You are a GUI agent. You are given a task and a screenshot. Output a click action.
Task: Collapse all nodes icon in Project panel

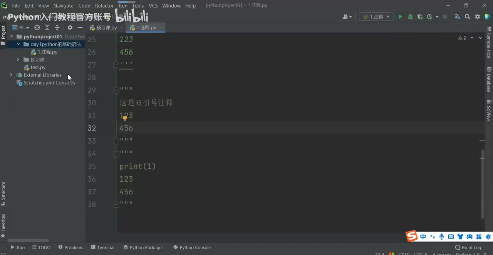tap(57, 28)
